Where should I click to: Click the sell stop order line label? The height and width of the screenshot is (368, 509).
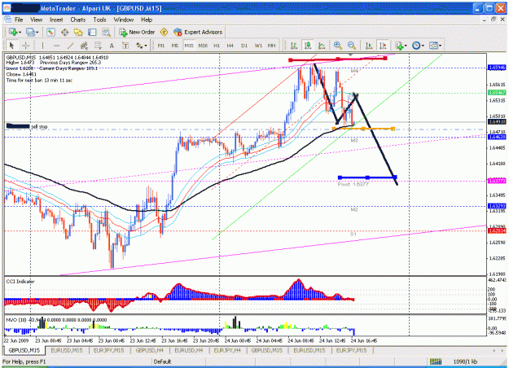(x=39, y=126)
